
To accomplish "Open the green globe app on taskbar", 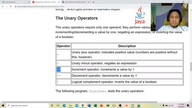I will [x=108, y=105].
